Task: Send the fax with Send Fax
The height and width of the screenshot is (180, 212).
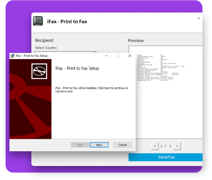Action: pos(166,157)
